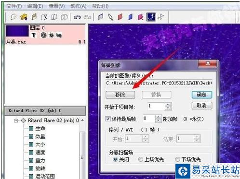240x179 pixels.
Task: Click the blue panel toolbar icon
Action: point(131,17)
